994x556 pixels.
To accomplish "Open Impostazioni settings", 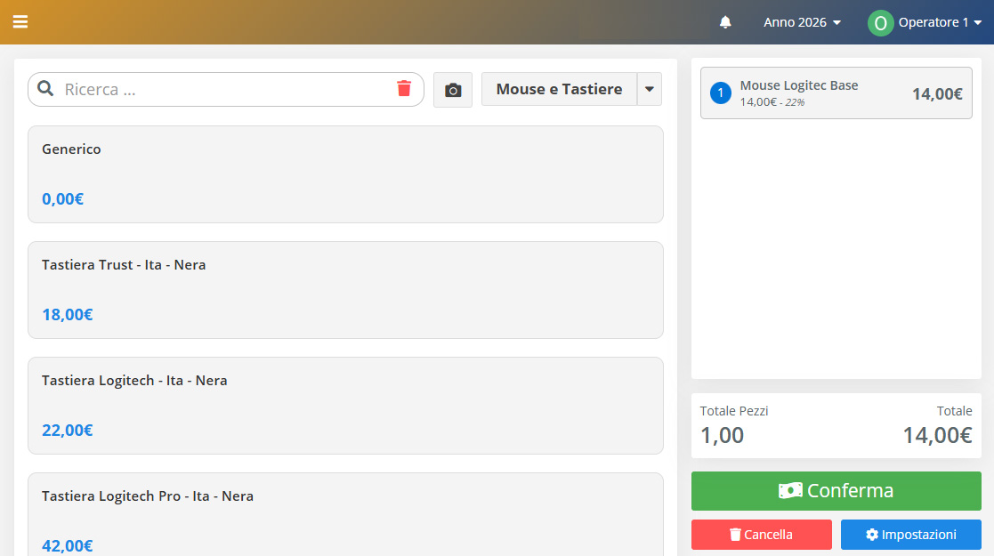I will [911, 535].
